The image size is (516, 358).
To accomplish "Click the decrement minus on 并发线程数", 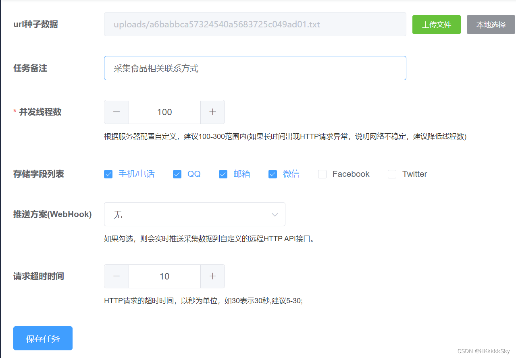I will [116, 112].
